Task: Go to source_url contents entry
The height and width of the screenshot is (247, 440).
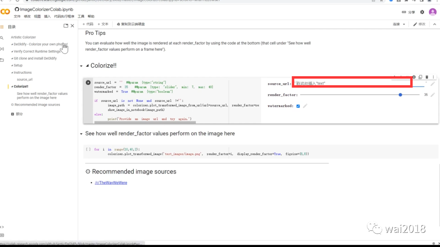Action: (x=25, y=79)
